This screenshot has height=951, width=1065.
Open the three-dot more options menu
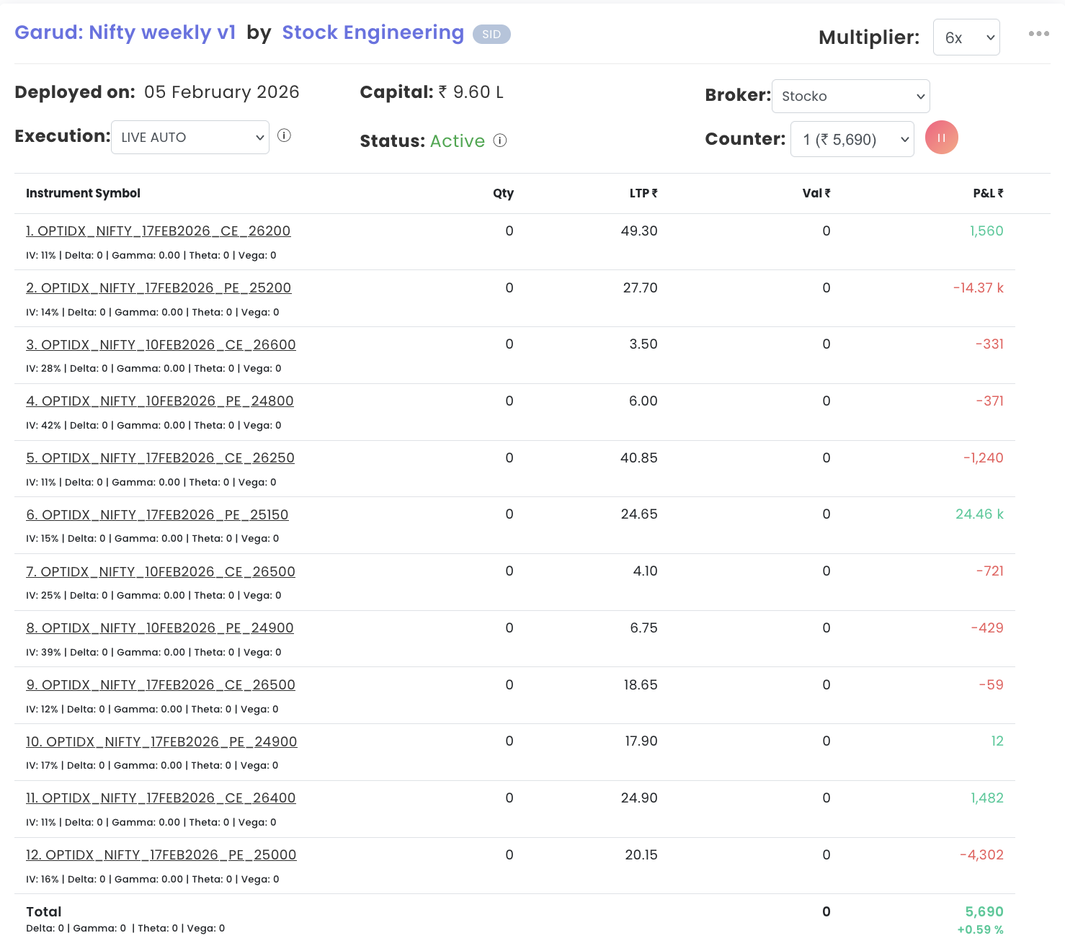pyautogui.click(x=1038, y=34)
